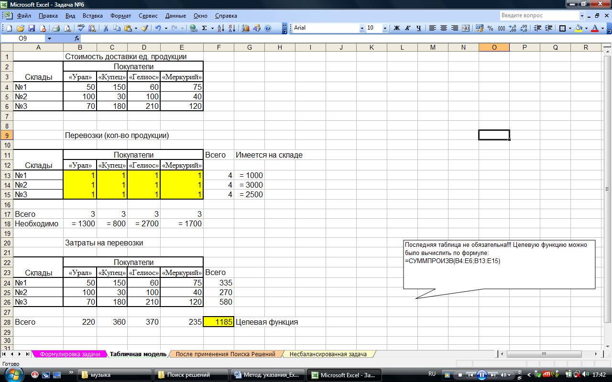
Task: Open музыка folder in taskbar
Action: pos(114,375)
